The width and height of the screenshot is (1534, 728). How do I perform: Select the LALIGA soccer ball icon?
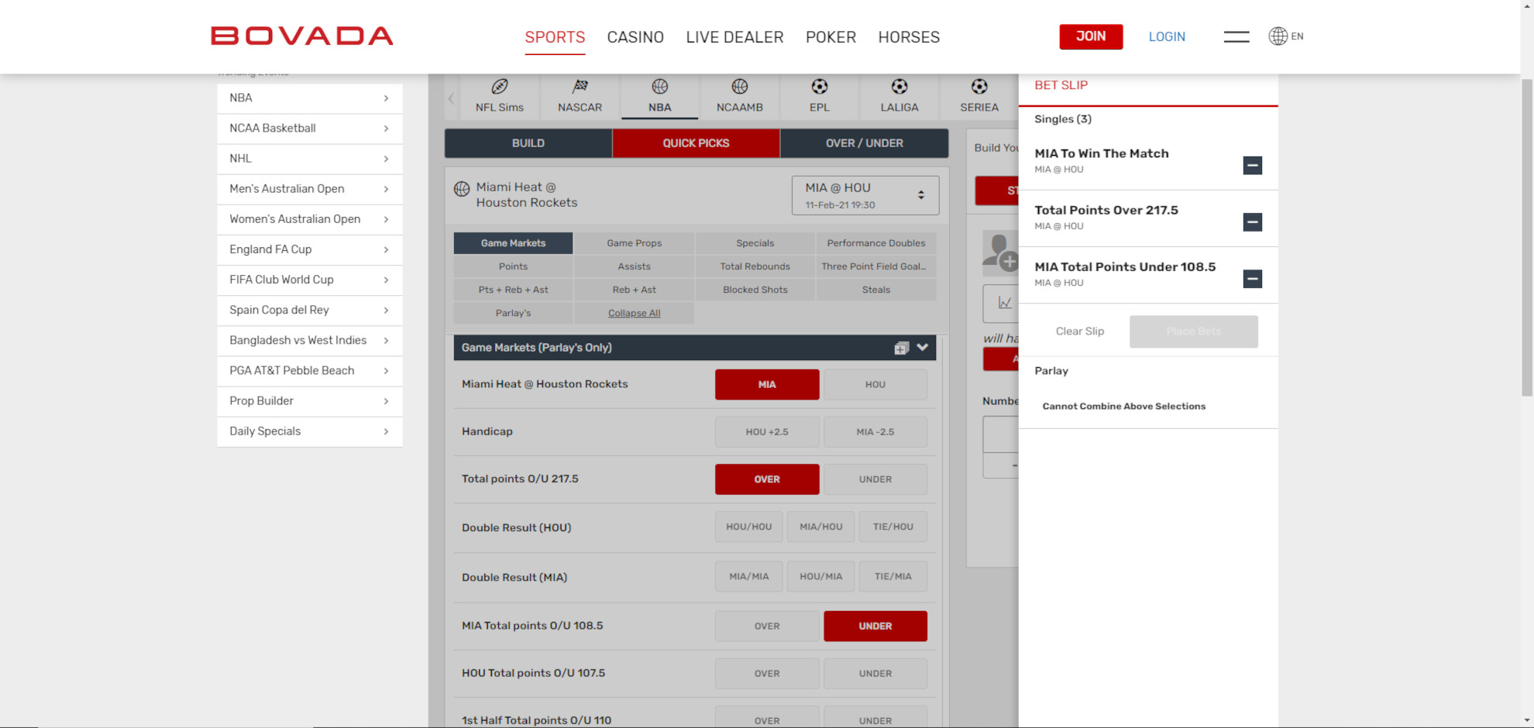899,86
